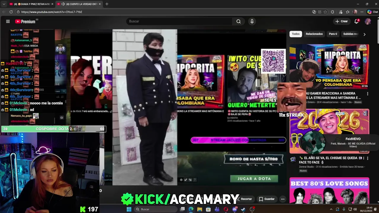Open the 2026 Face to Face thumbnail
Viewport: 379px width, 213px height.
coord(329,131)
